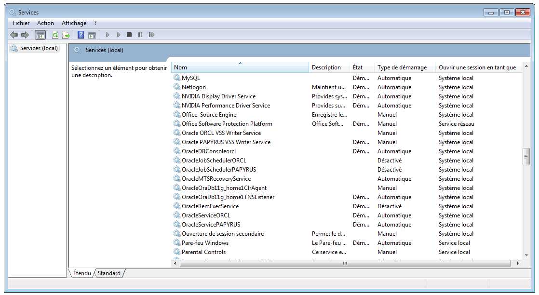Viewport: 539px width, 295px height.
Task: Open the Affichage menu
Action: tap(74, 23)
